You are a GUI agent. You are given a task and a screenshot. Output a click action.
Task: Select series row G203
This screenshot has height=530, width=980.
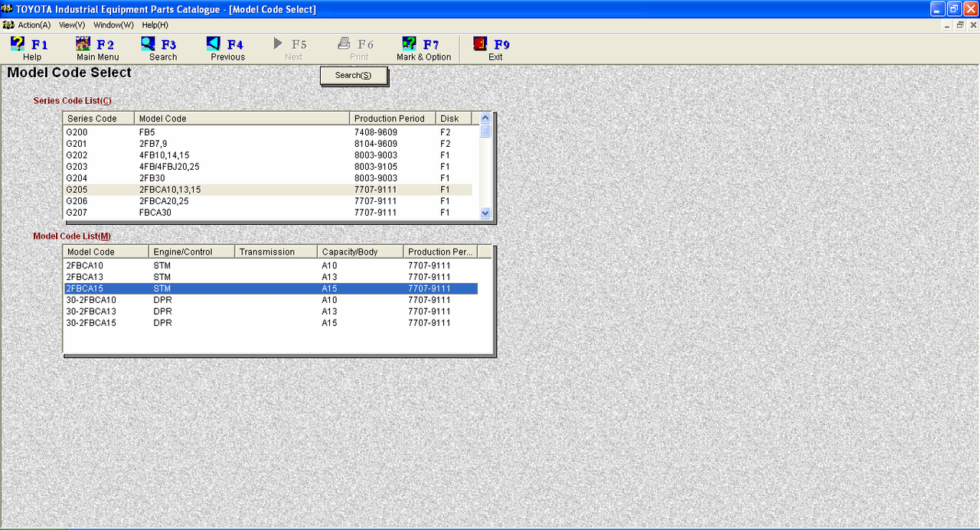coord(268,167)
